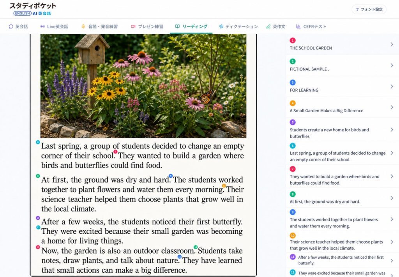Click marker 14 before 'Students take notes'
Image resolution: width=399 pixels, height=277 pixels.
pos(196,247)
